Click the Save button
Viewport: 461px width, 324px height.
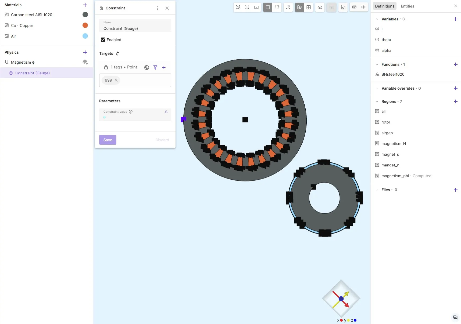108,140
